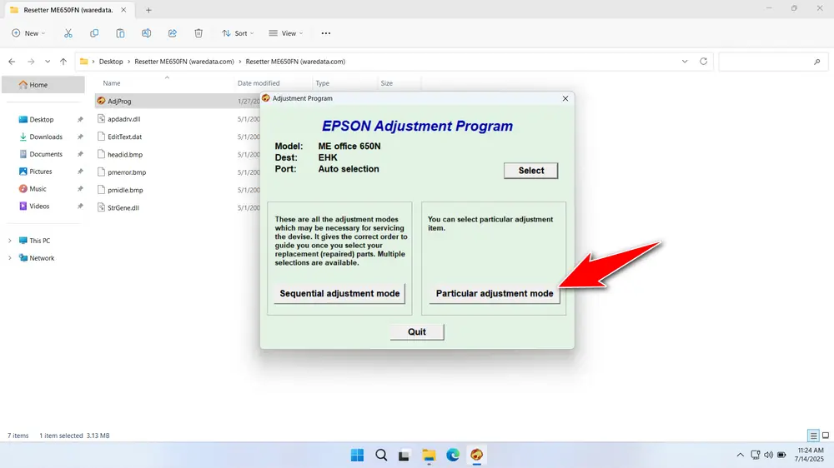Open Desktop in the sidebar
The width and height of the screenshot is (834, 468).
[41, 120]
